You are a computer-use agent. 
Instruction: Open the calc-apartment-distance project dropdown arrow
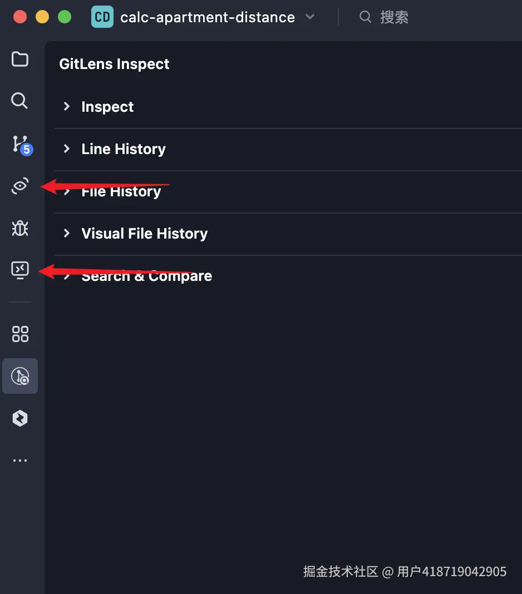310,17
